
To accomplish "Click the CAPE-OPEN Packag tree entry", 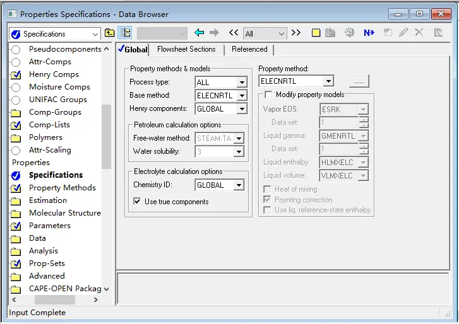I will coord(65,289).
